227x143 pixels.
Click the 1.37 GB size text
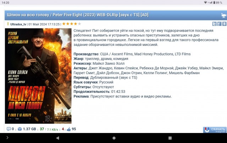tap(29, 129)
